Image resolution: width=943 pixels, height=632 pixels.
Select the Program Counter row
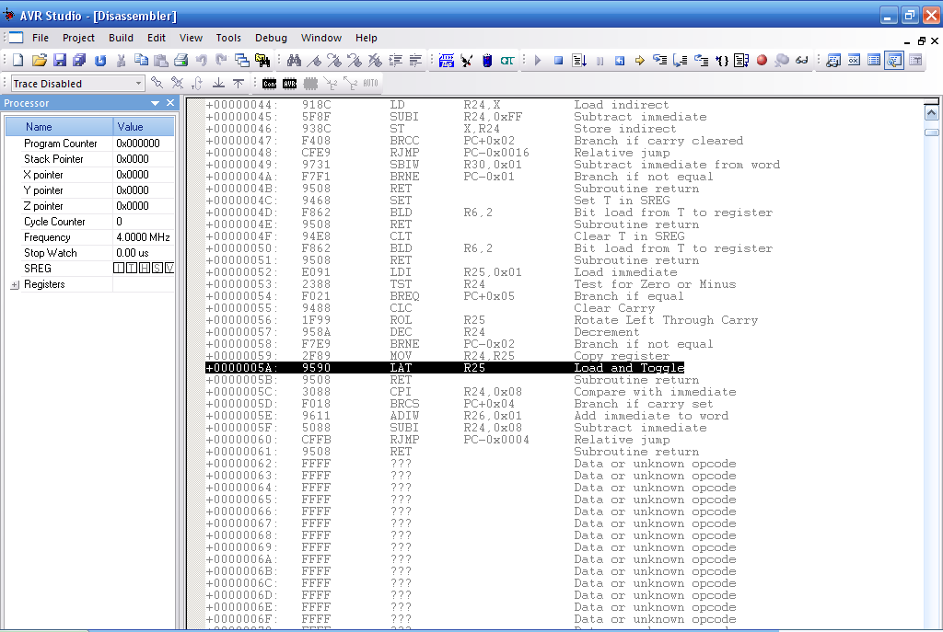tap(90, 144)
